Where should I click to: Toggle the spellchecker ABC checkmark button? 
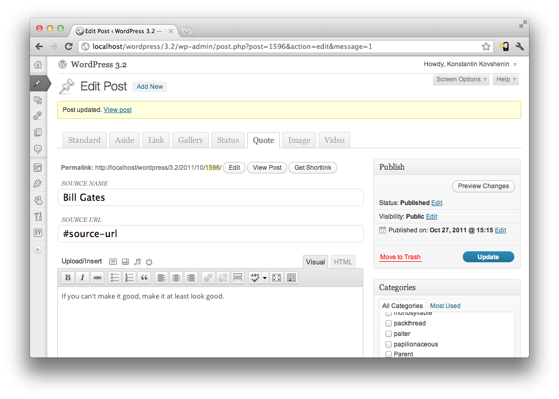pos(255,278)
